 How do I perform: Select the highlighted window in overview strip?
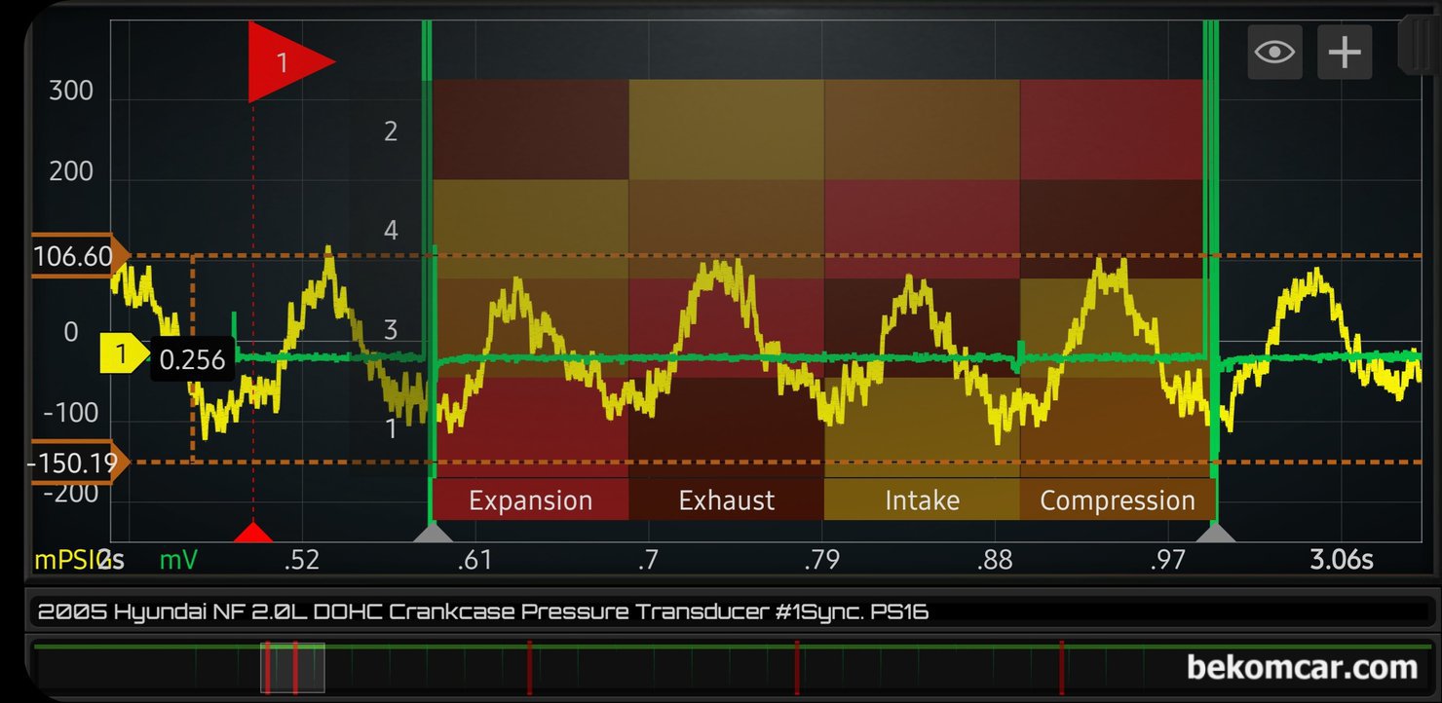coord(292,667)
